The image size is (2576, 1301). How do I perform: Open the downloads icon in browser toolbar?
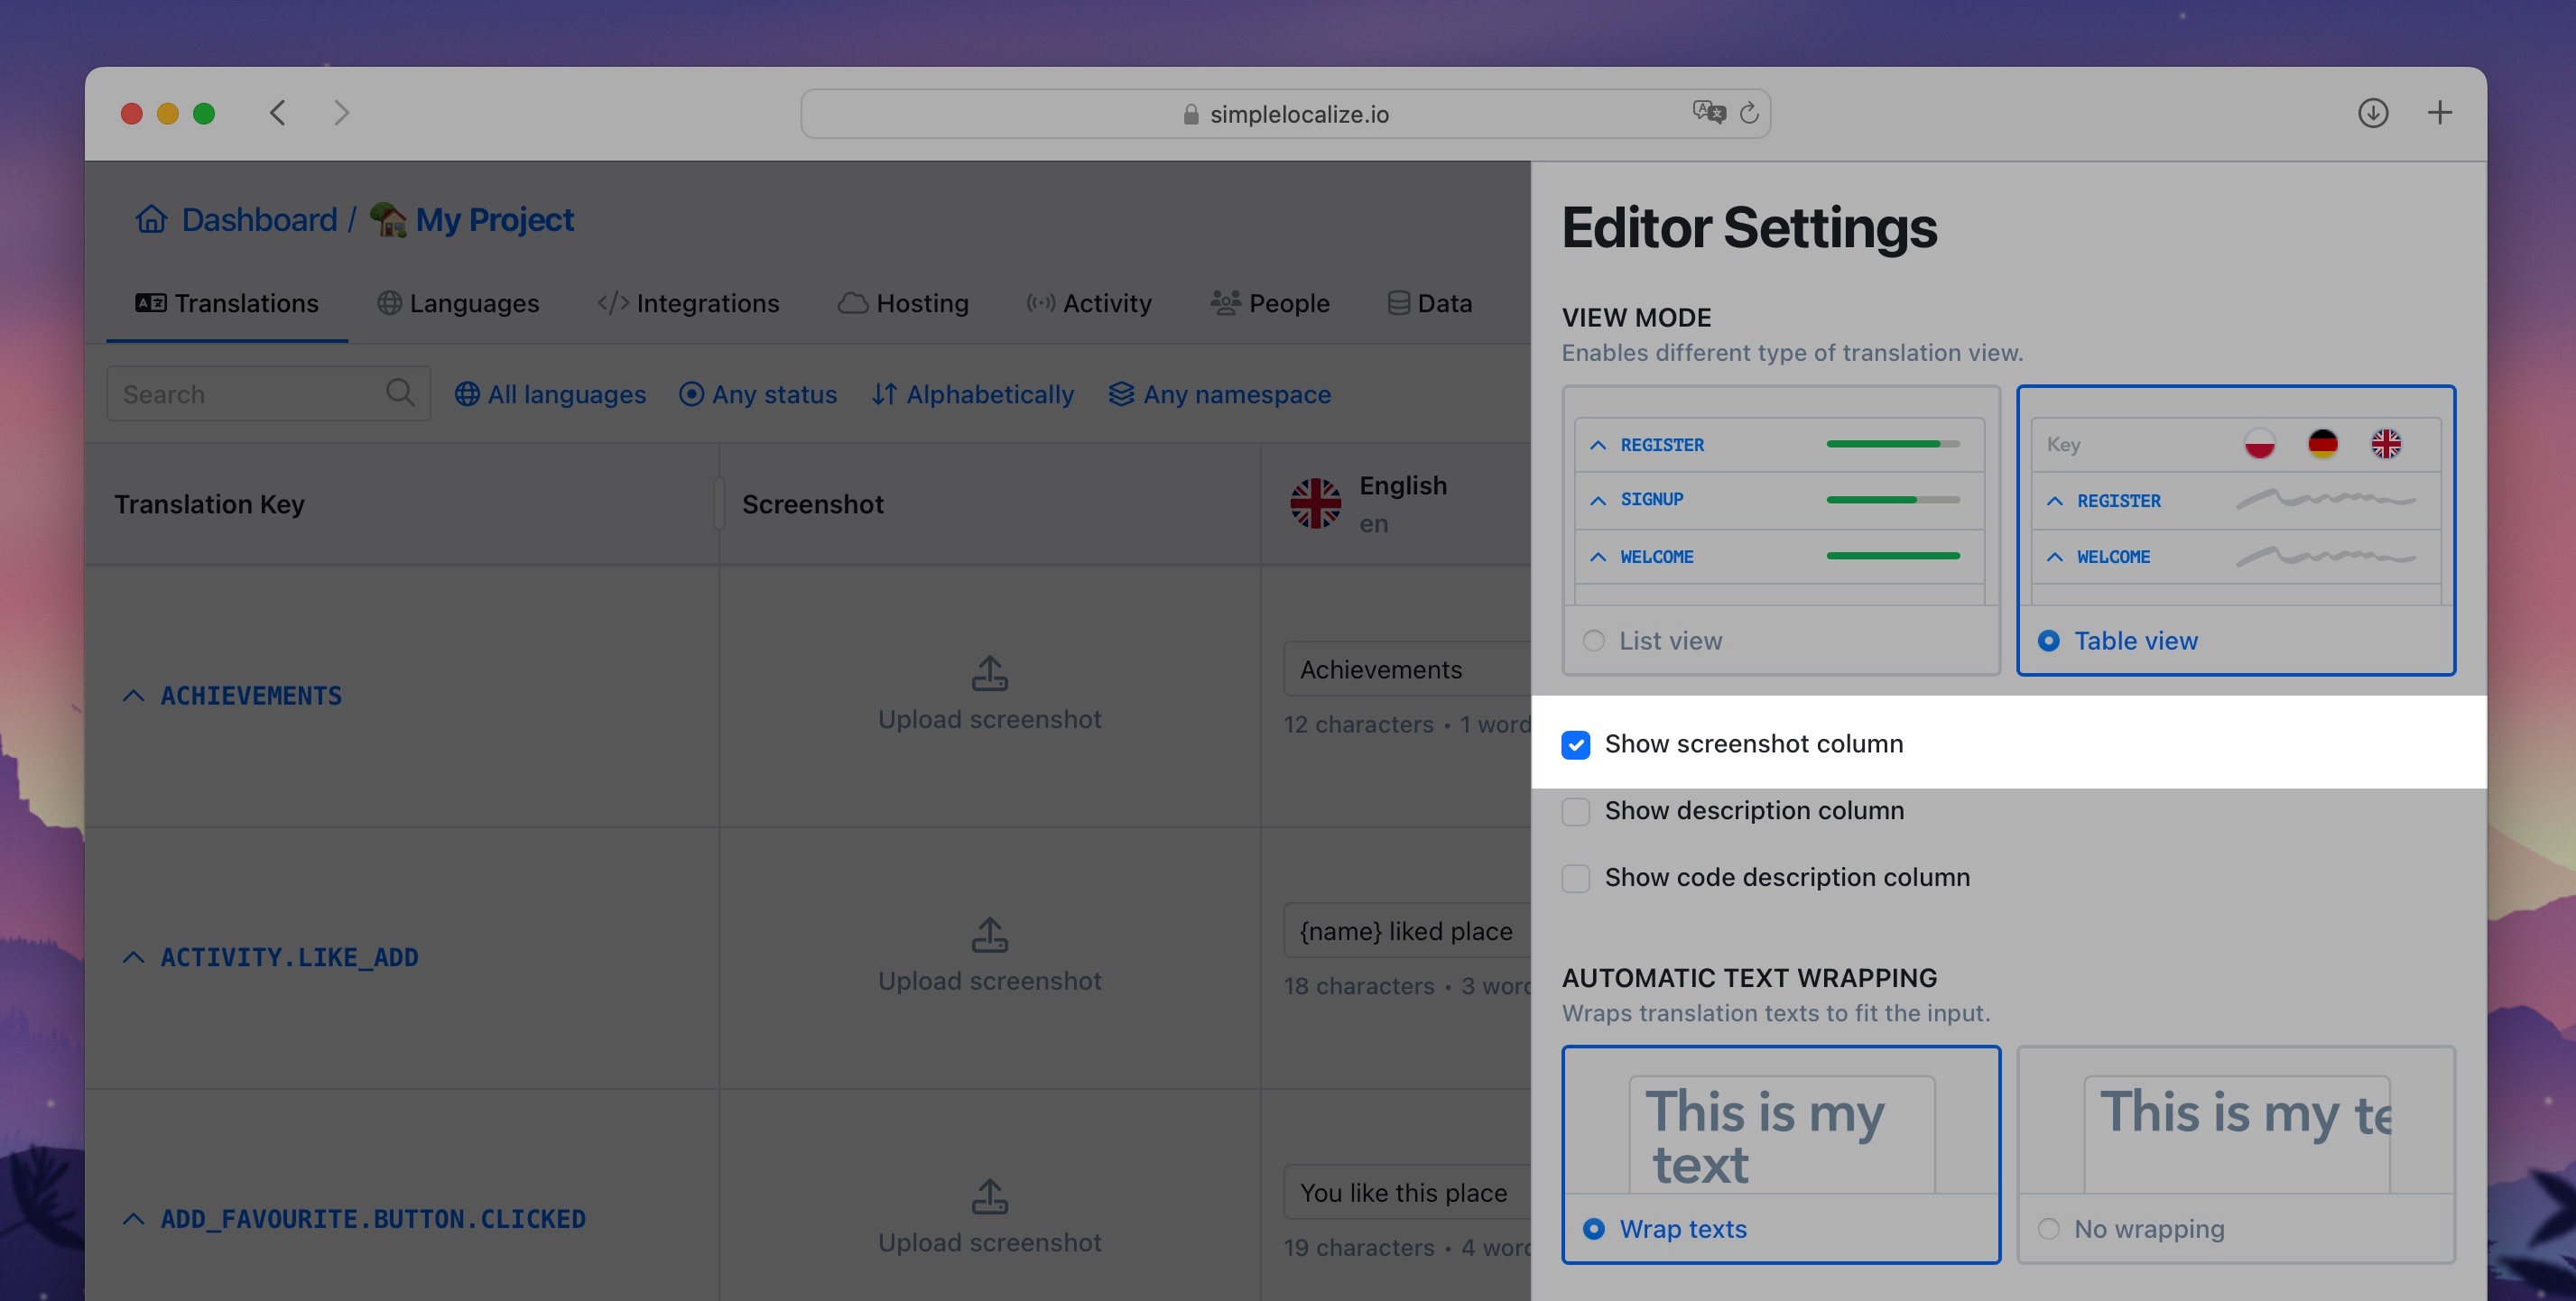(2373, 113)
